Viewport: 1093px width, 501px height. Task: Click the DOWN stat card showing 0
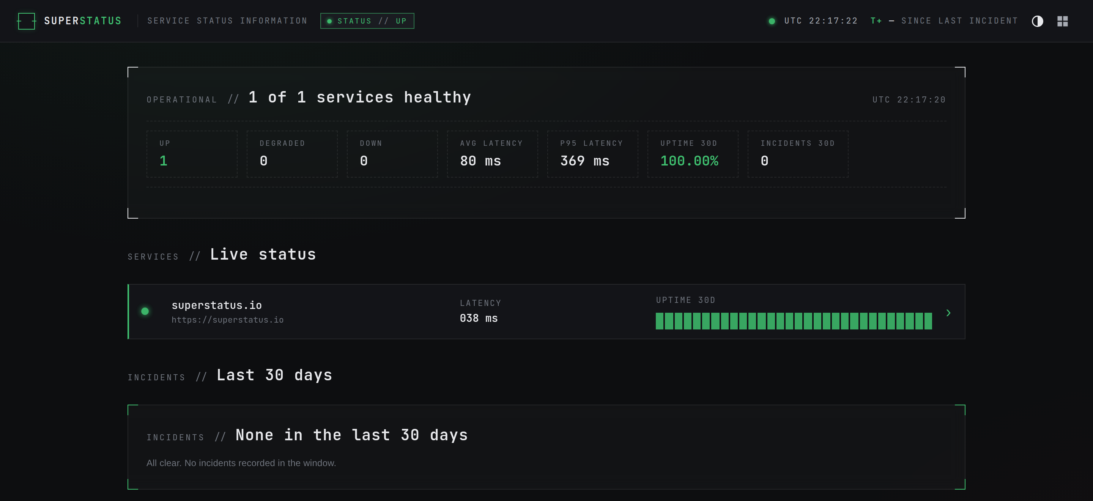pos(392,154)
